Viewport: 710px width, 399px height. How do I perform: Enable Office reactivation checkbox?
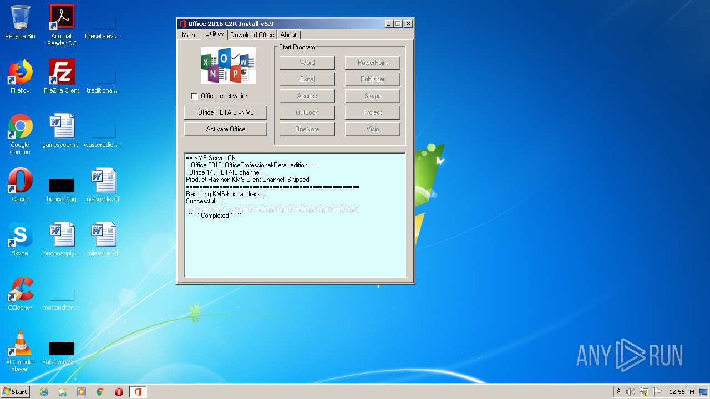(x=194, y=96)
